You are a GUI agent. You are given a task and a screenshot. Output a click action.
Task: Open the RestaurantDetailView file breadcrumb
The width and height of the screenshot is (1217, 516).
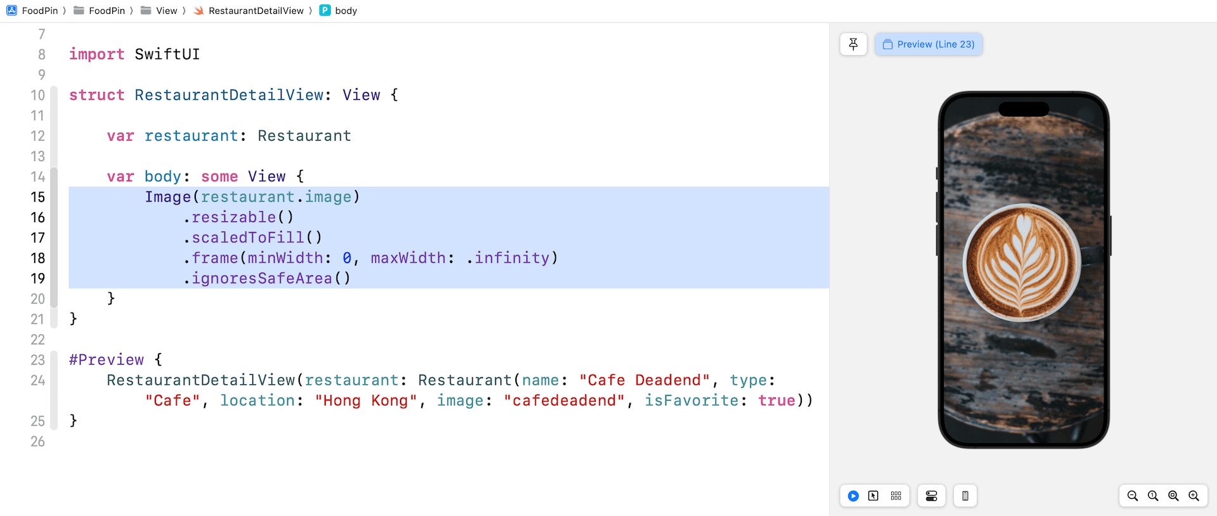255,11
